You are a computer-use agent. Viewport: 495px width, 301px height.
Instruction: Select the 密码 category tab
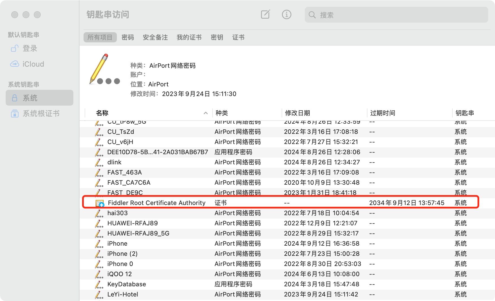coord(128,37)
